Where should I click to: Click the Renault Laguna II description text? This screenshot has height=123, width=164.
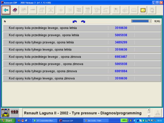[x=83, y=113]
